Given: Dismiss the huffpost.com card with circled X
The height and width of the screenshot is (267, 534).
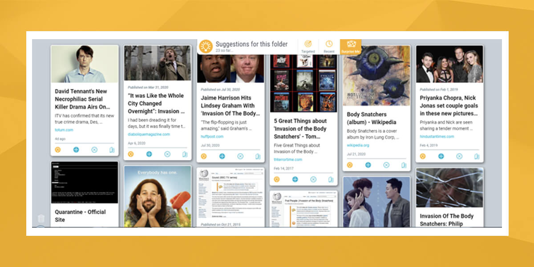Looking at the screenshot, I should coord(240,156).
